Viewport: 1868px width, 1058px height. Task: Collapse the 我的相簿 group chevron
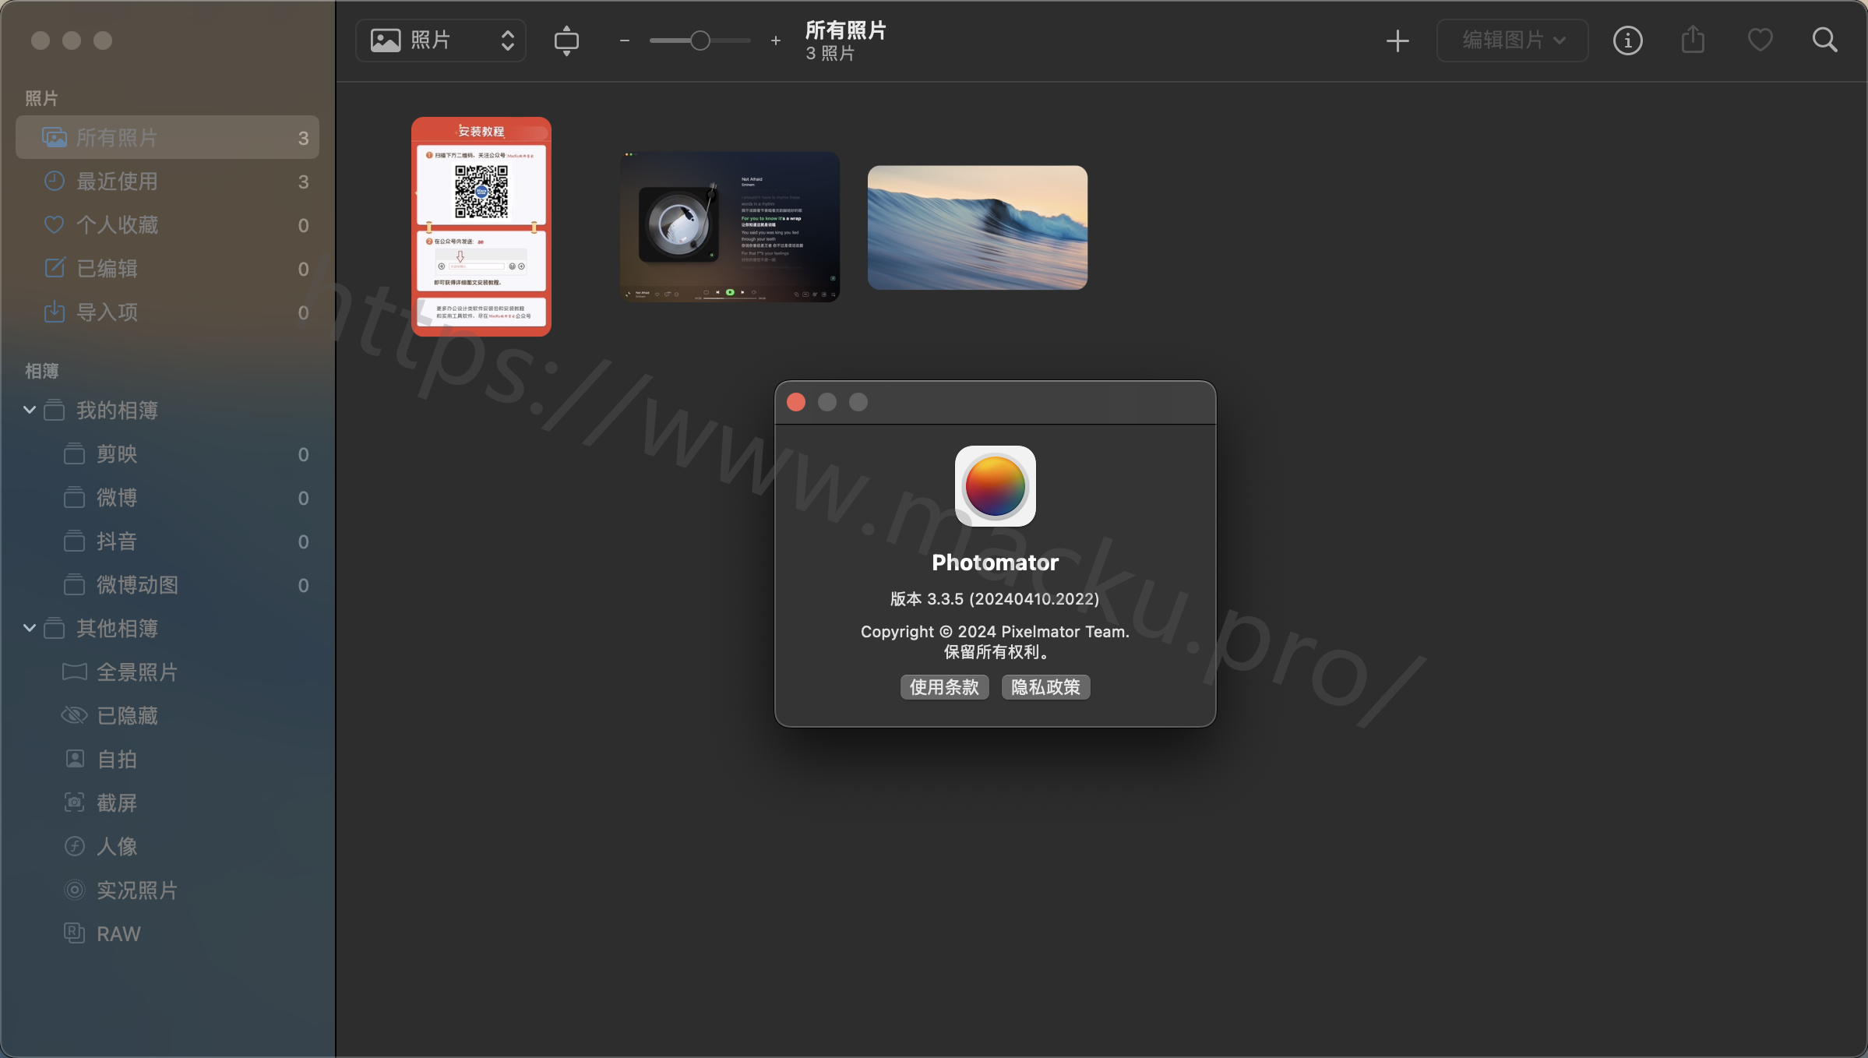[x=30, y=410]
